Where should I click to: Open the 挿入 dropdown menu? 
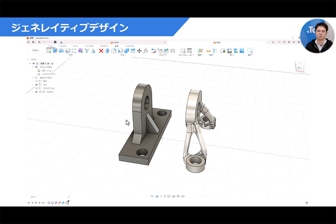click(x=231, y=55)
